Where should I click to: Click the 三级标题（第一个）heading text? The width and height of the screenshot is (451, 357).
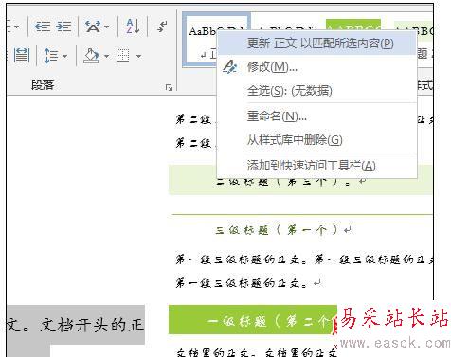point(277,230)
